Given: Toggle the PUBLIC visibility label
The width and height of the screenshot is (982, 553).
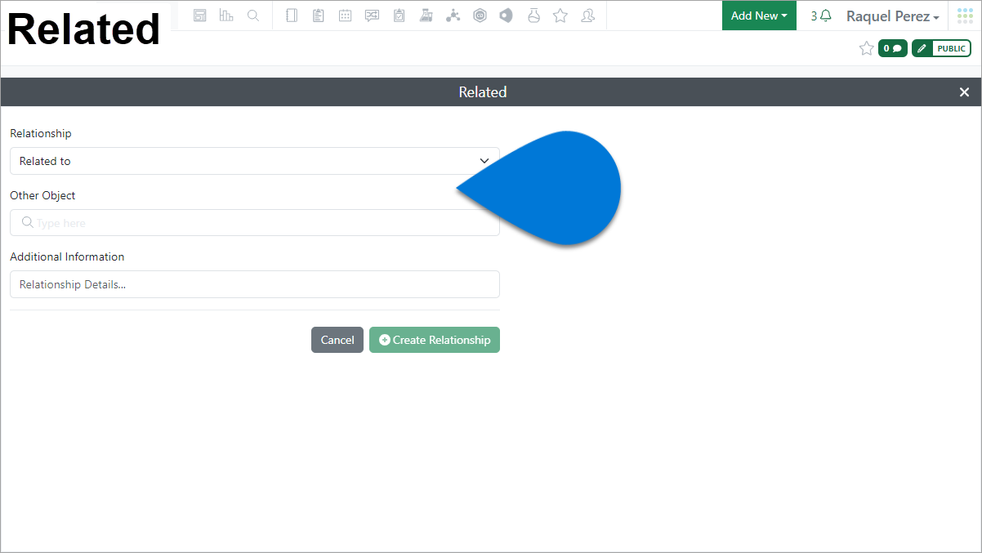Looking at the screenshot, I should point(951,49).
